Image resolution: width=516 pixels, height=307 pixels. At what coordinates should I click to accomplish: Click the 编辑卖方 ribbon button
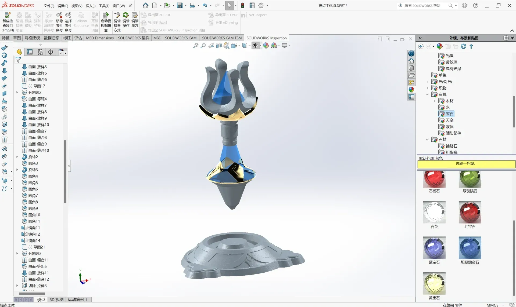coord(135,20)
